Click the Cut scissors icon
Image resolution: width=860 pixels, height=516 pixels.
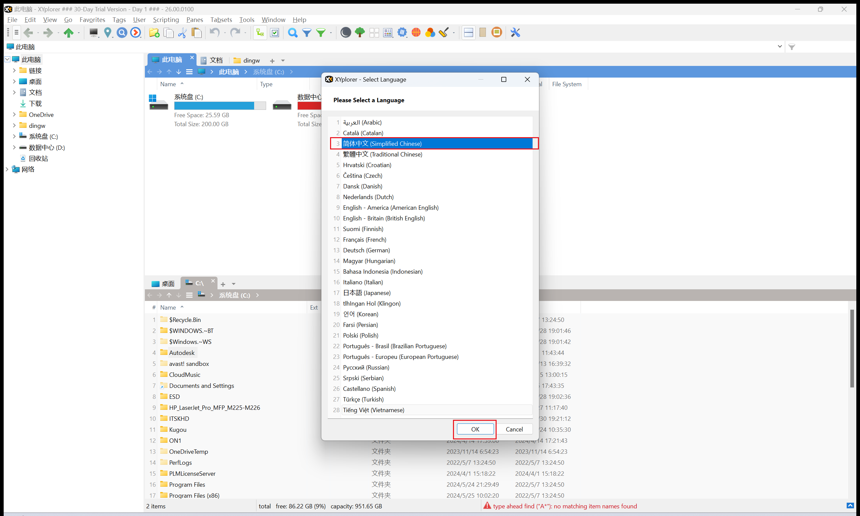pyautogui.click(x=182, y=33)
